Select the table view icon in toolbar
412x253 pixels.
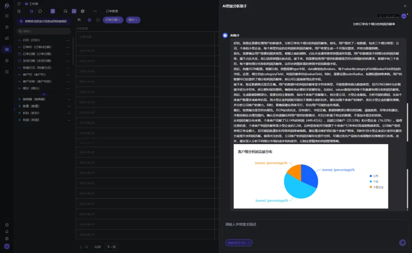pos(53,11)
